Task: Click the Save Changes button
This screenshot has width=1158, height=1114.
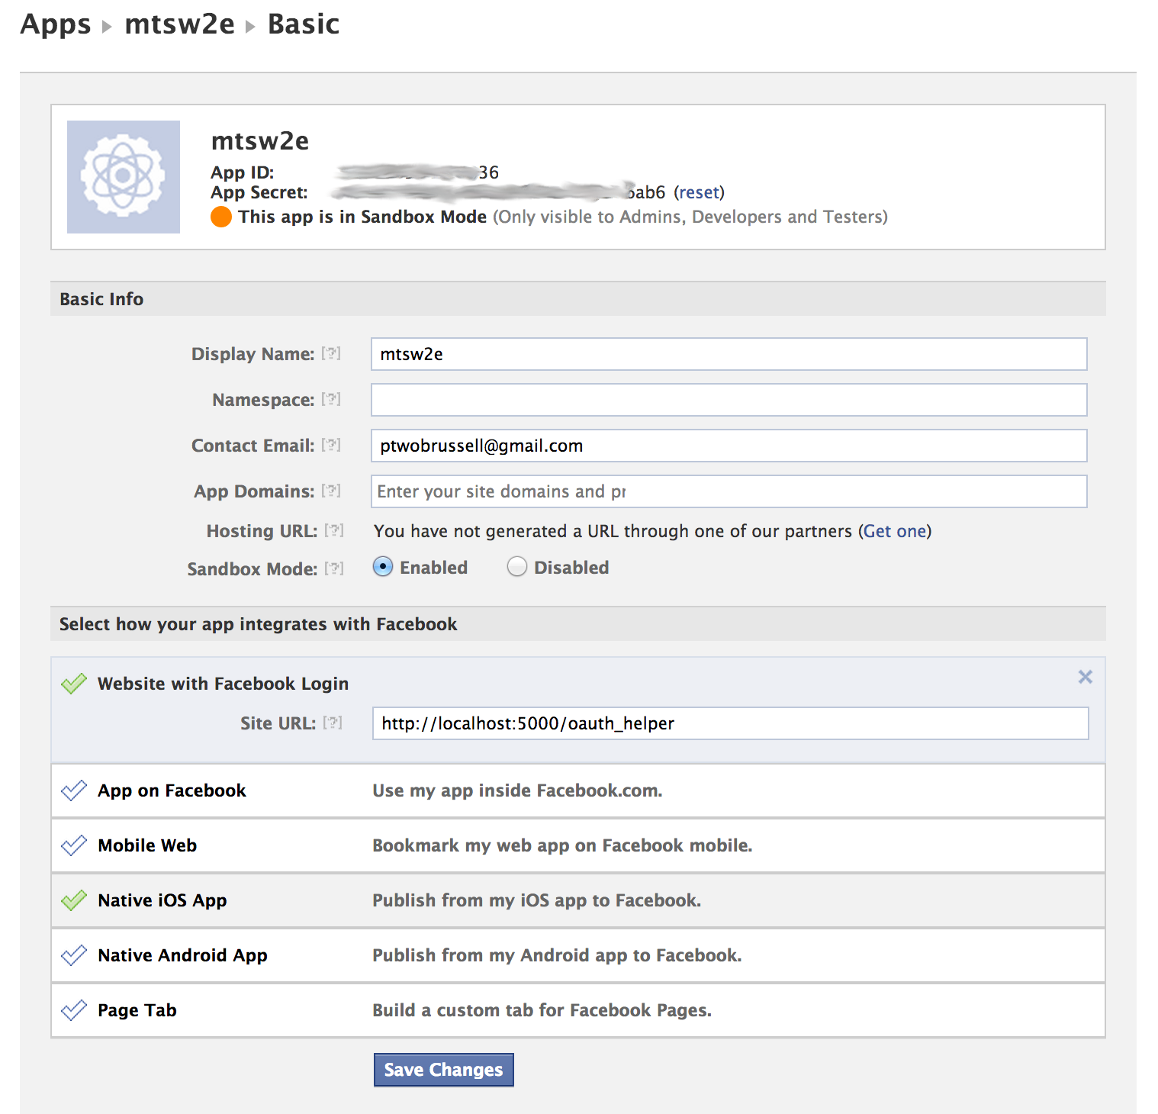Action: [x=443, y=1070]
